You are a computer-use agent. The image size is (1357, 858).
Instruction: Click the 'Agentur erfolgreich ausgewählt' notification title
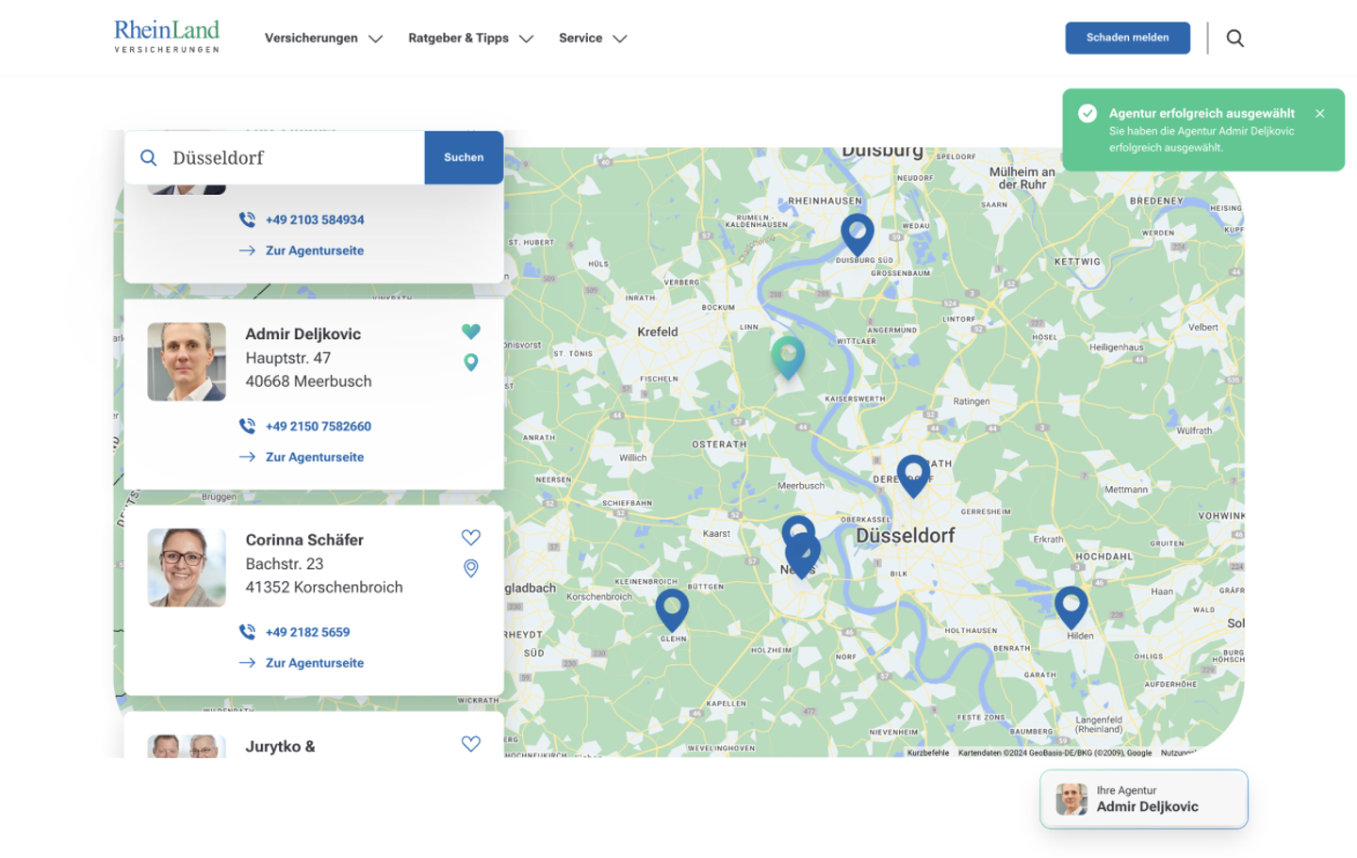coord(1202,113)
